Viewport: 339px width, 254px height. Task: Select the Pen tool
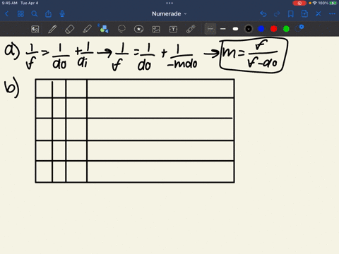[x=52, y=29]
